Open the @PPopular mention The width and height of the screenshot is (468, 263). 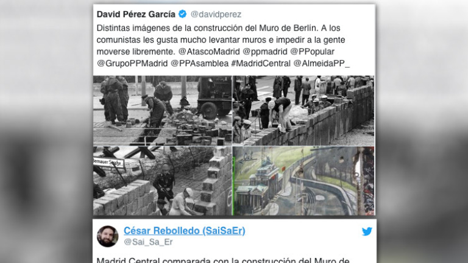tap(312, 52)
